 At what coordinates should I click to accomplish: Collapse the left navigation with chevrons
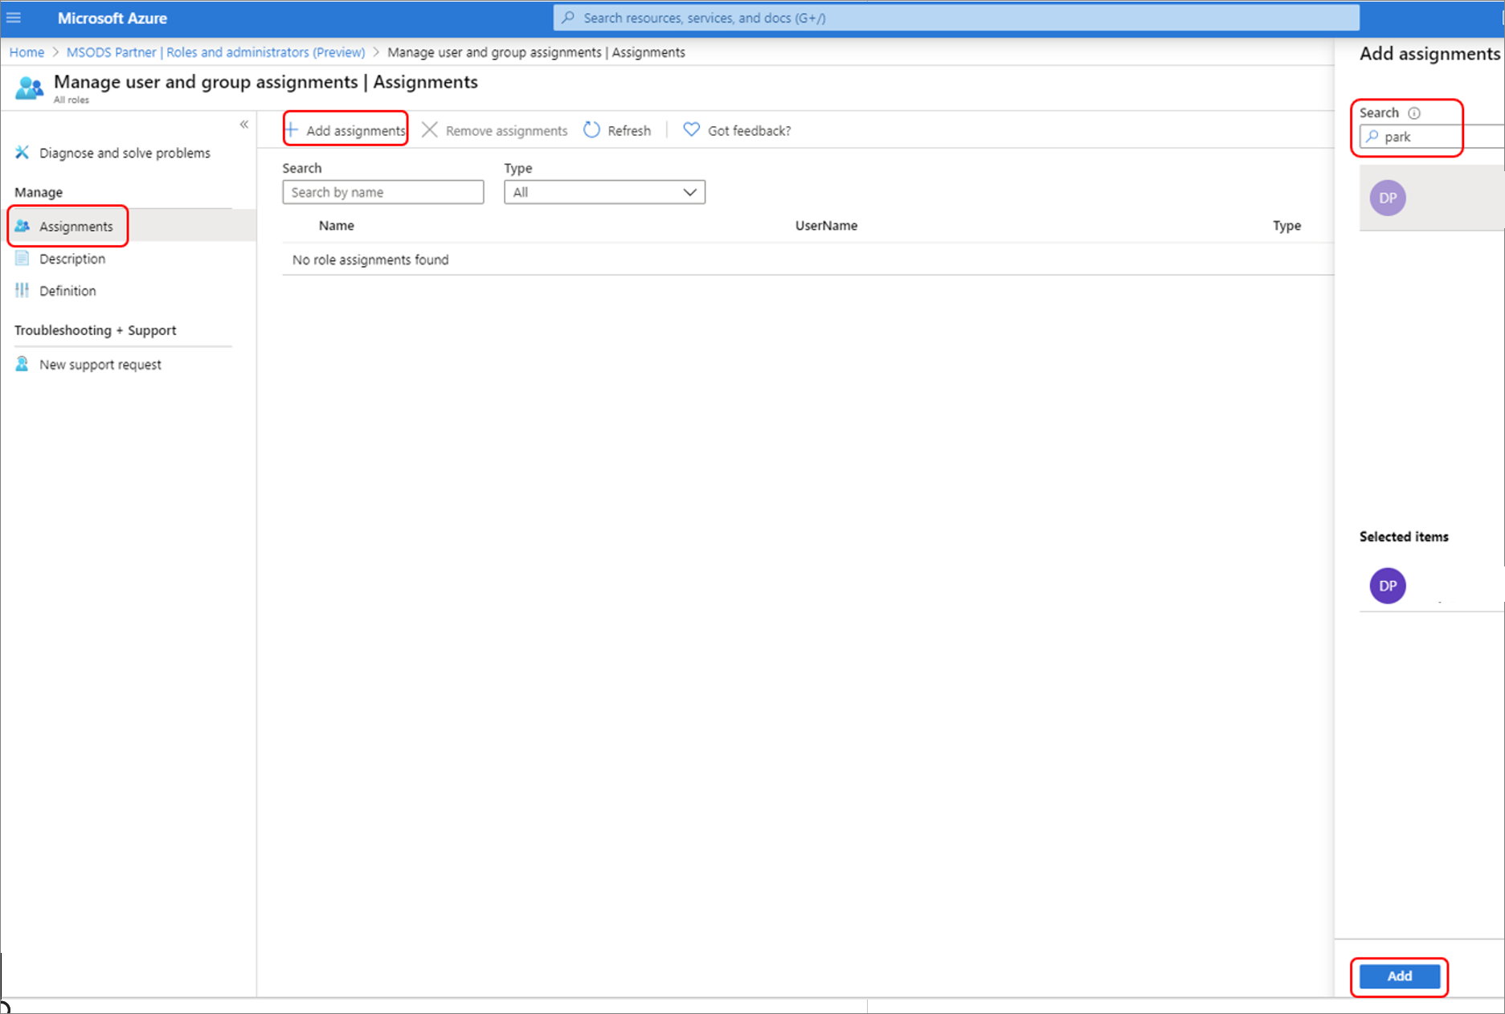coord(243,125)
